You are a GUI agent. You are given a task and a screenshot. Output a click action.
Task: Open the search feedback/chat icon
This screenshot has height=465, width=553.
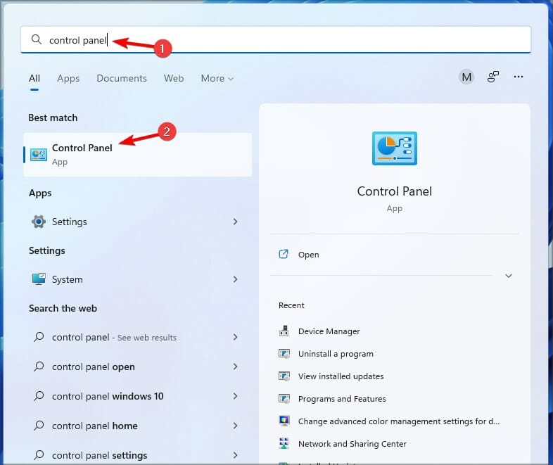pyautogui.click(x=492, y=77)
